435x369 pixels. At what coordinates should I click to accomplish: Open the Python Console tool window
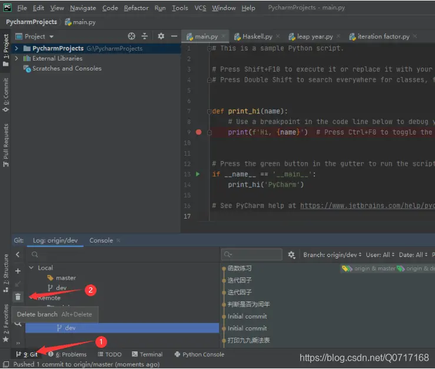[x=199, y=354]
